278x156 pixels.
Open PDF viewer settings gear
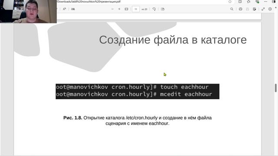(x=270, y=9)
